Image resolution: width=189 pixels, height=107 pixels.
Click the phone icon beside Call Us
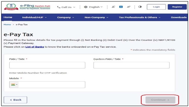tap(59, 7)
